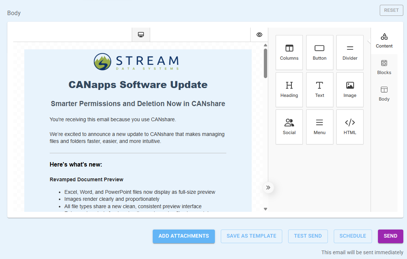Open the HTML code block

350,127
